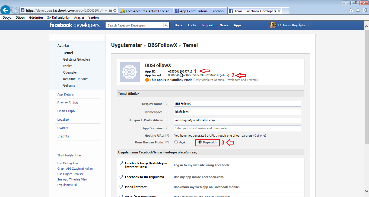Click the facebook developers logo
This screenshot has width=369, height=197.
click(x=75, y=25)
